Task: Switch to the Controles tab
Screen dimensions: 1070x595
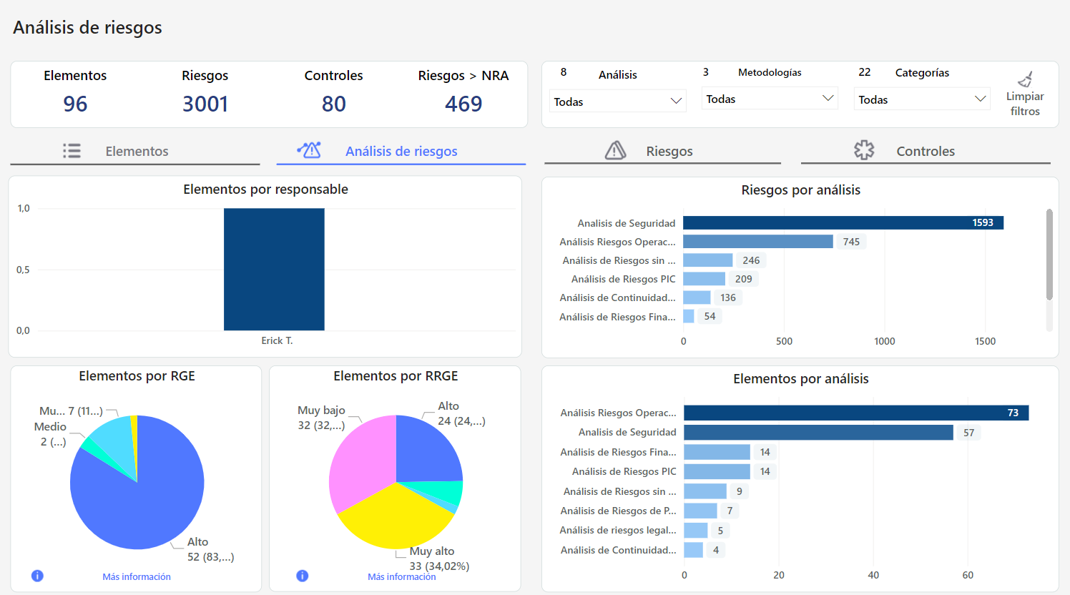Action: click(925, 151)
